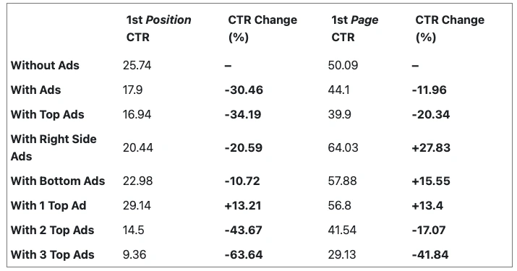The width and height of the screenshot is (517, 271).
Task: Click the 25.74 value cell
Action: tap(137, 65)
